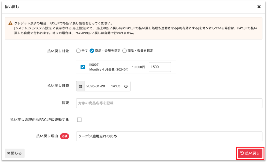Click the date field showing 2026-01-28
The height and width of the screenshot is (163, 267).
pos(97,86)
